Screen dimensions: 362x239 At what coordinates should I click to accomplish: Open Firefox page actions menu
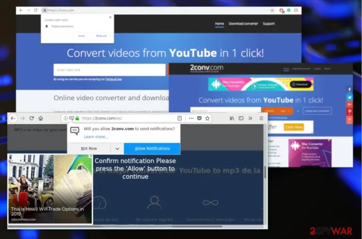(191, 118)
